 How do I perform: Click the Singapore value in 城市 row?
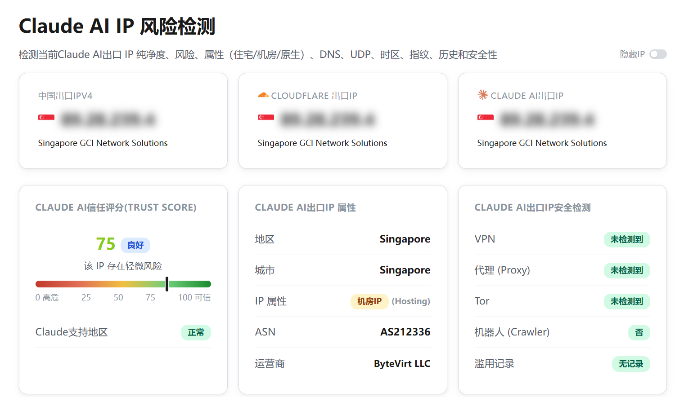pyautogui.click(x=405, y=270)
